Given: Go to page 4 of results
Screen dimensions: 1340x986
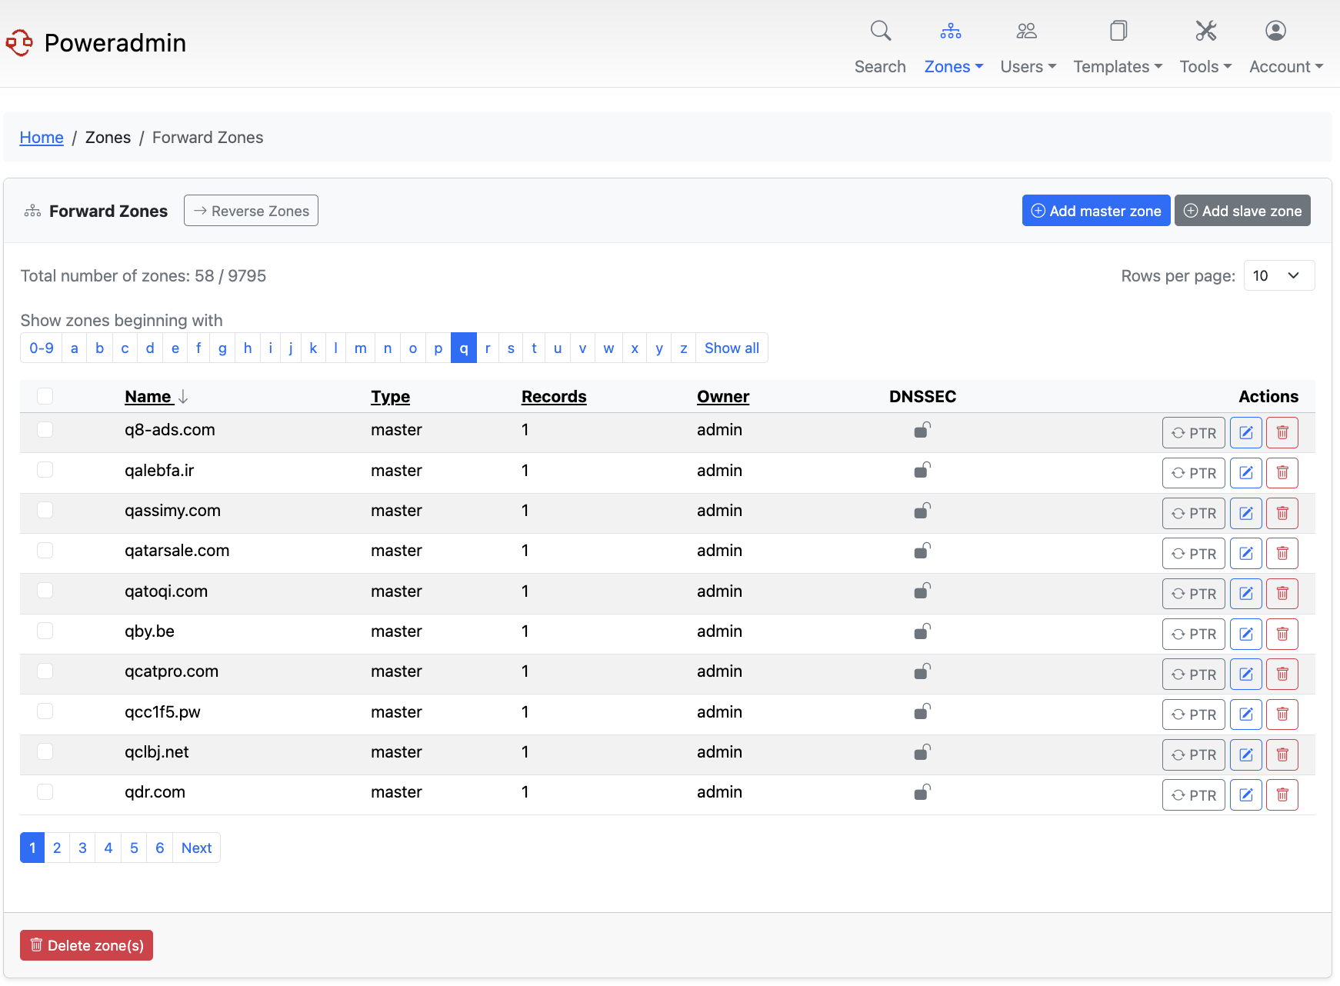Looking at the screenshot, I should (x=108, y=848).
